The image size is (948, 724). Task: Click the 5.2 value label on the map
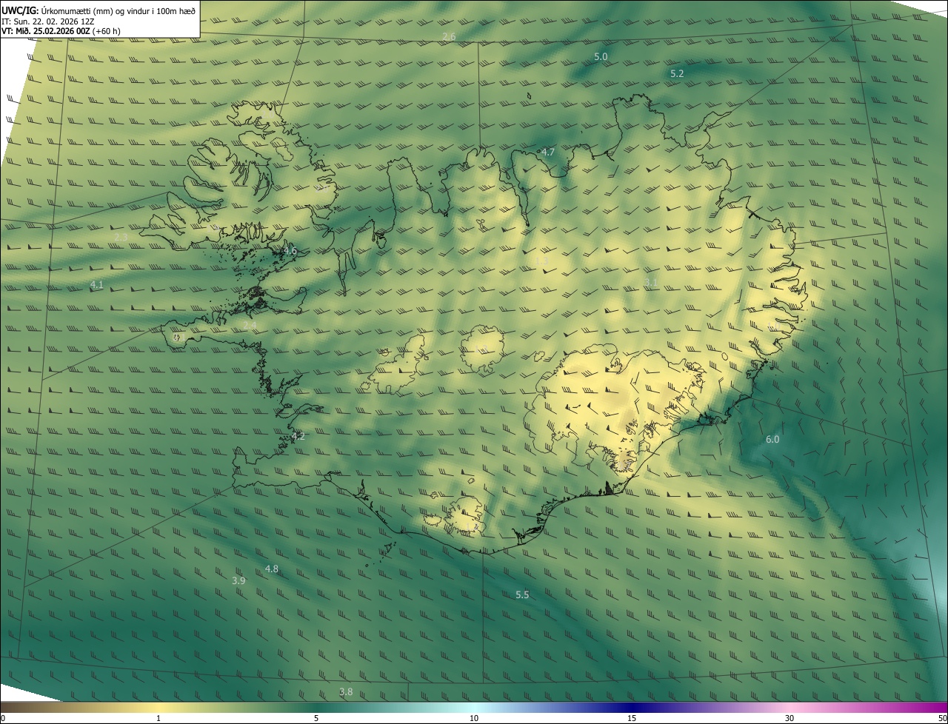pos(677,73)
